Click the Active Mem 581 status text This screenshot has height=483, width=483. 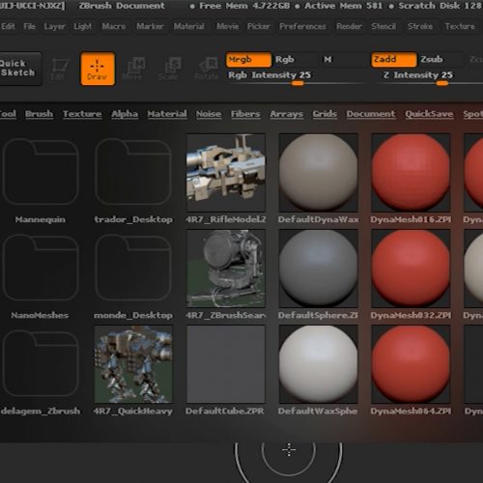click(344, 6)
